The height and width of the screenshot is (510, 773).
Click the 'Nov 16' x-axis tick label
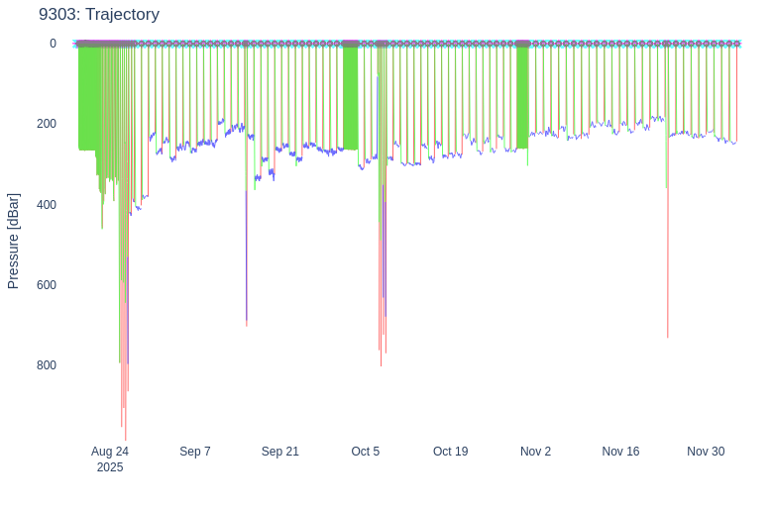621,452
